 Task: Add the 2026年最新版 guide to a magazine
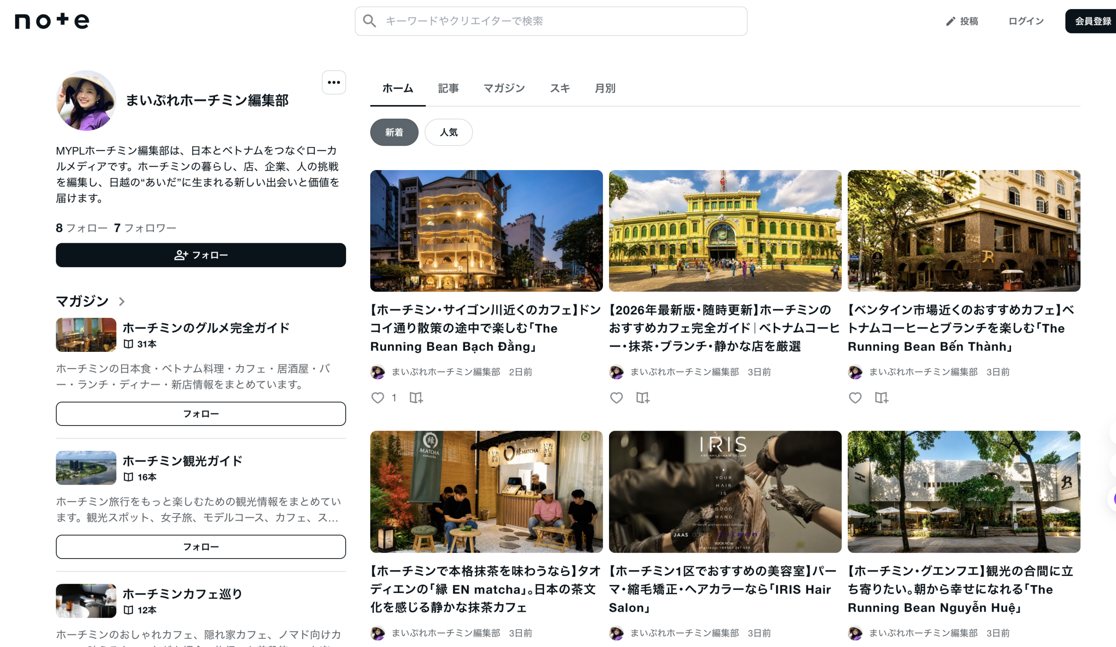[x=643, y=398]
